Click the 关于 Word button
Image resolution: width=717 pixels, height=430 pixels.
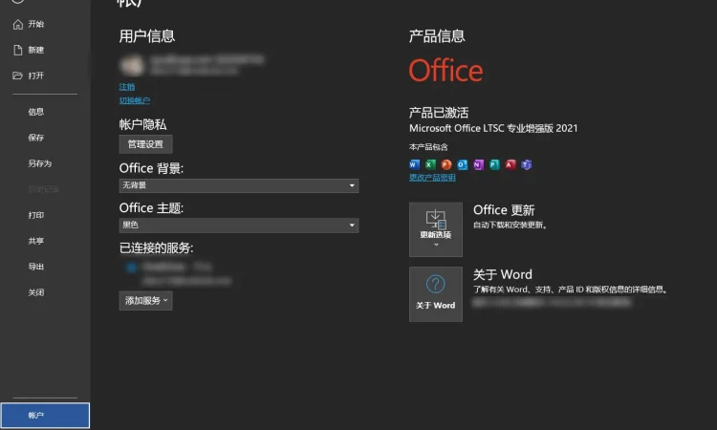[x=436, y=294]
